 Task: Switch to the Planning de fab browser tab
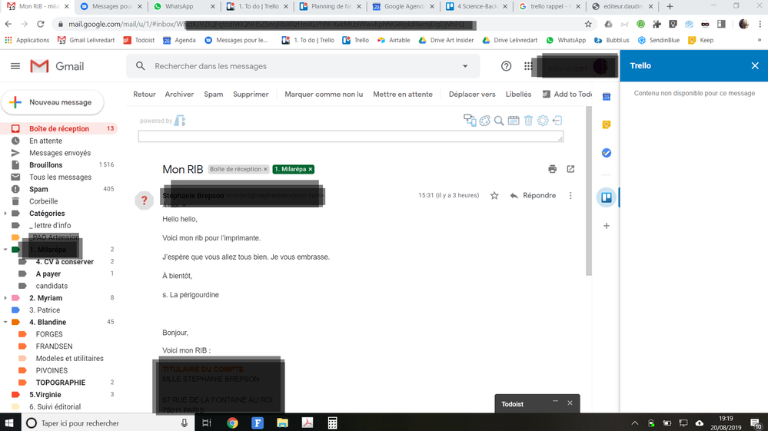(330, 6)
